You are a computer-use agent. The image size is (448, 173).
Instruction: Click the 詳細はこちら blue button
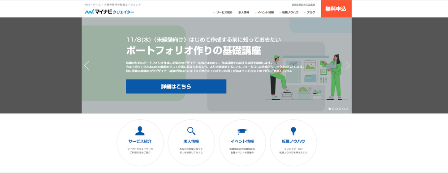176,86
